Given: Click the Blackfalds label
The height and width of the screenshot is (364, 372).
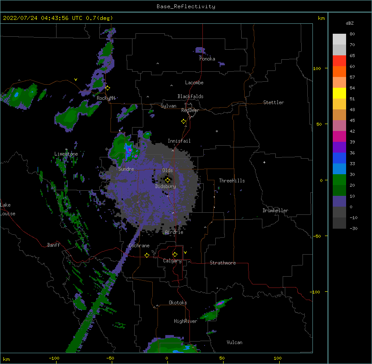Looking at the screenshot, I should (190, 96).
